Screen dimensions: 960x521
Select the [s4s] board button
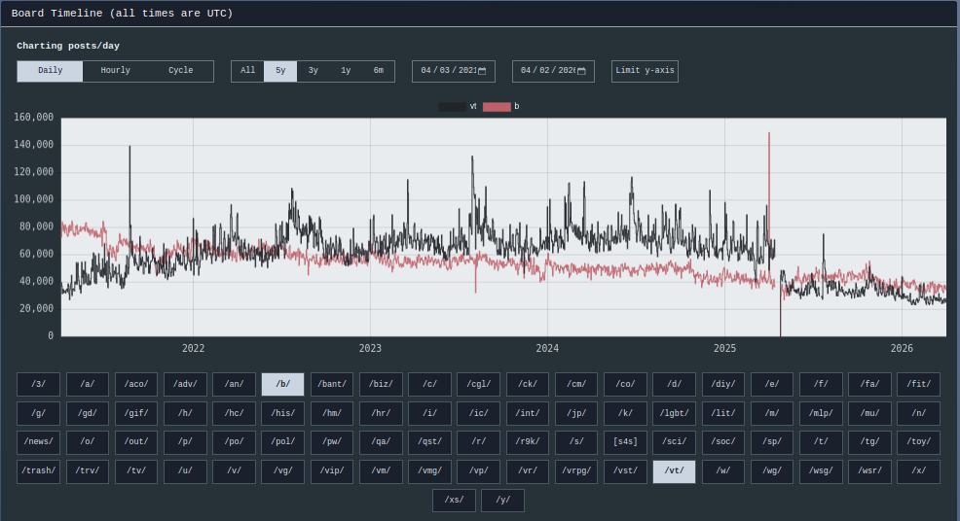pyautogui.click(x=625, y=442)
